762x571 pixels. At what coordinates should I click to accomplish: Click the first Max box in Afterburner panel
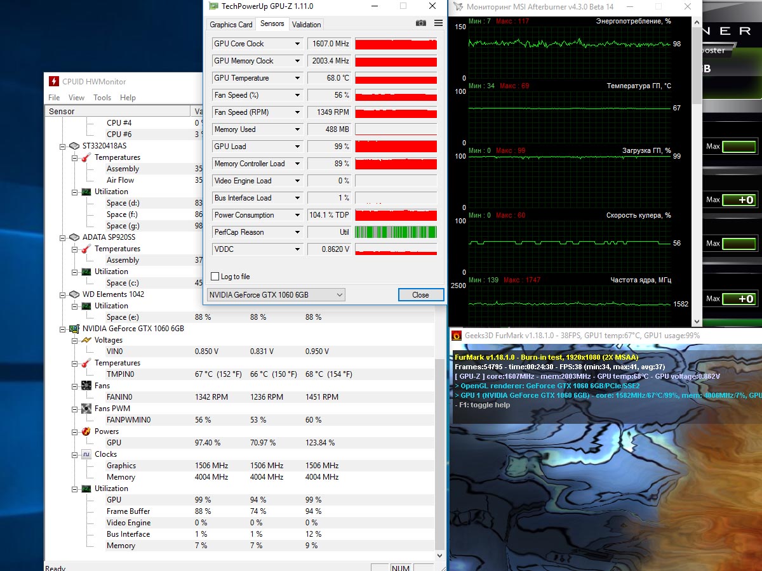739,147
